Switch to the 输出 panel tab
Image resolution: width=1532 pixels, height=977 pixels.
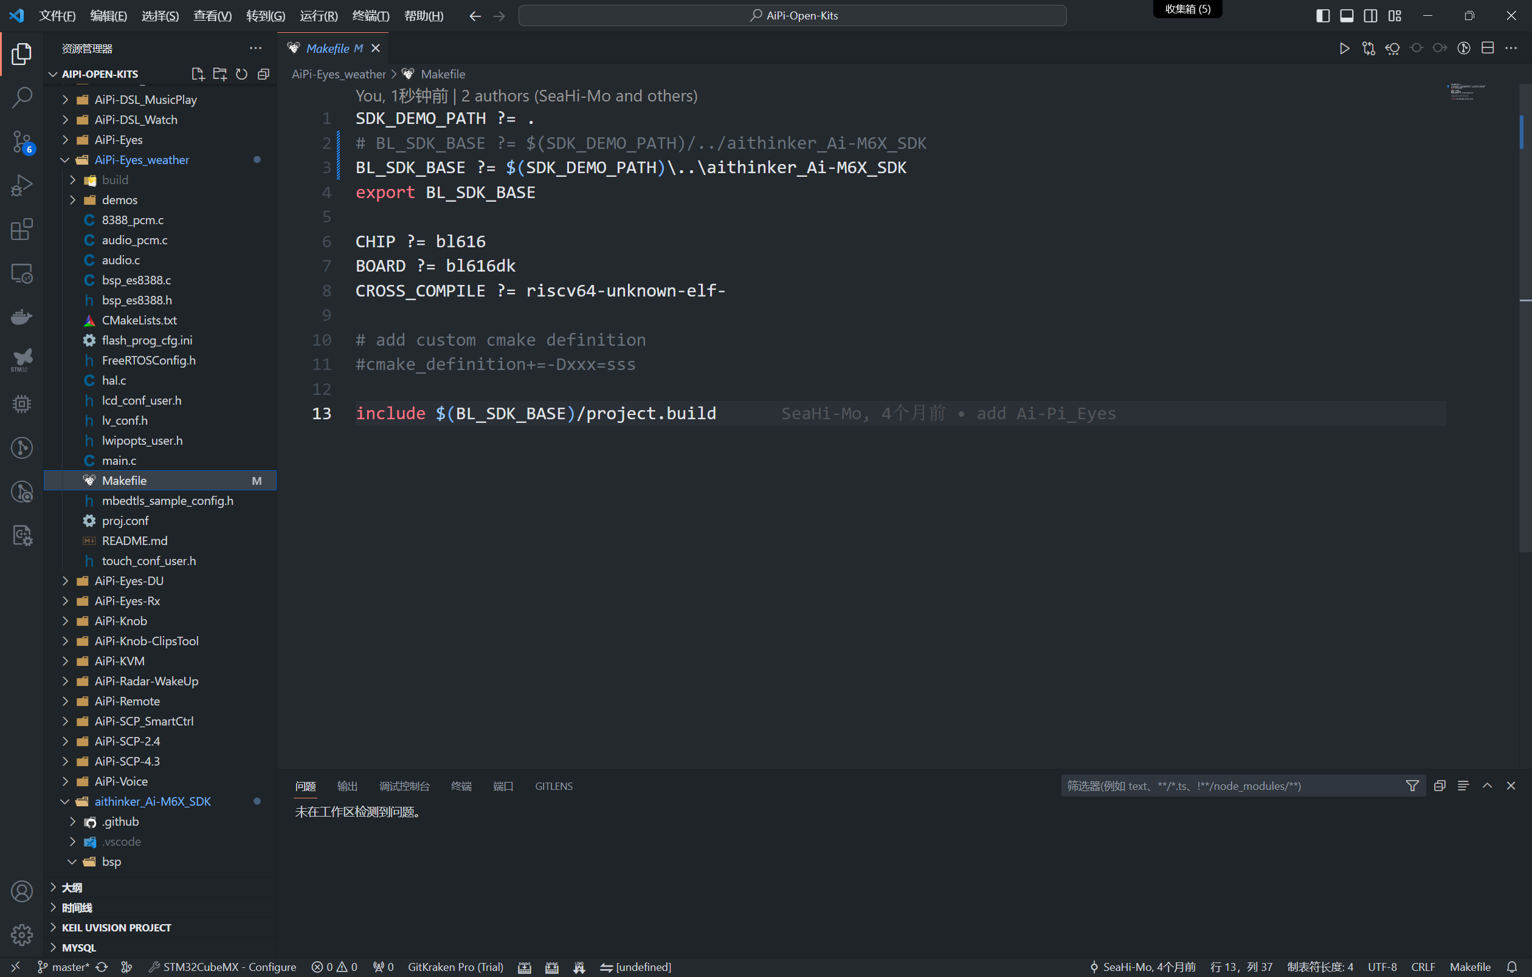[x=347, y=786]
